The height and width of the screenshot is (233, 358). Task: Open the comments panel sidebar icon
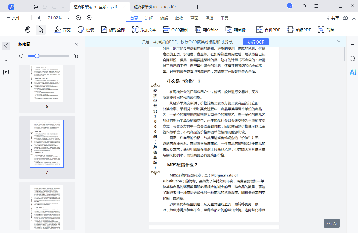pyautogui.click(x=6, y=72)
